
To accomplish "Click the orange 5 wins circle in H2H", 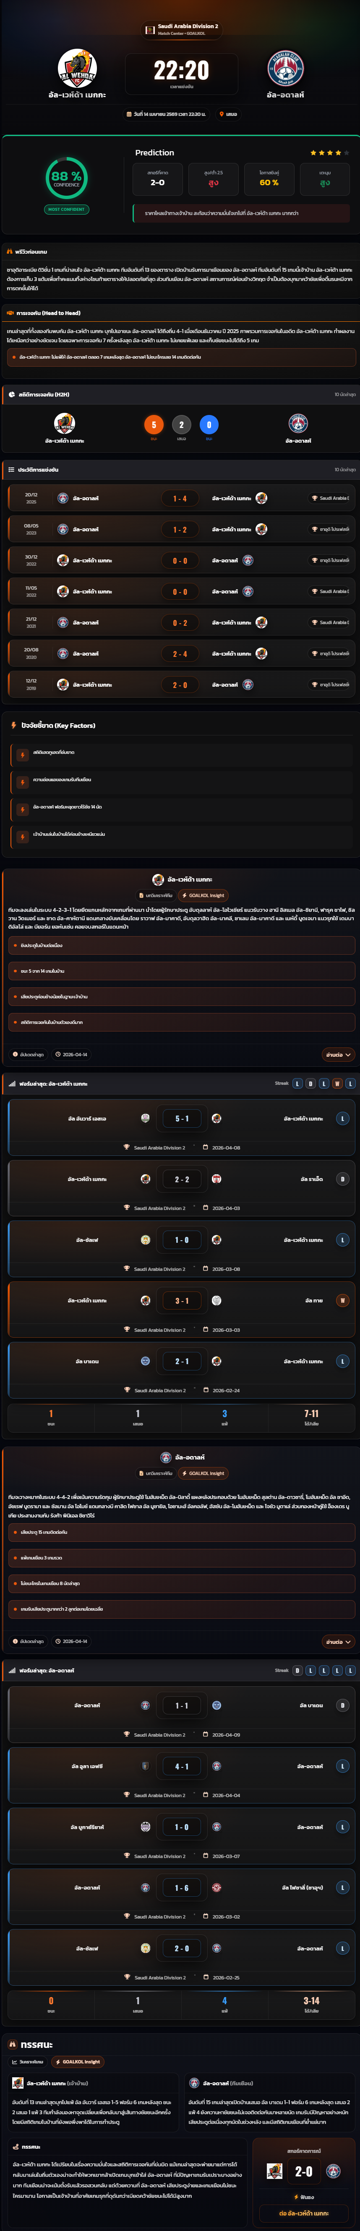I will click(154, 424).
